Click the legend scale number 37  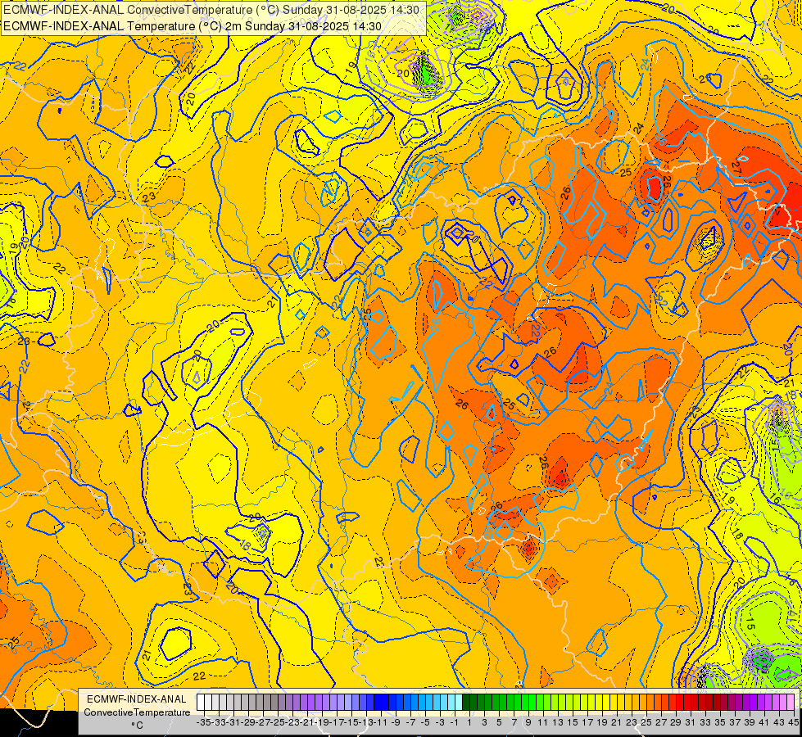[735, 722]
